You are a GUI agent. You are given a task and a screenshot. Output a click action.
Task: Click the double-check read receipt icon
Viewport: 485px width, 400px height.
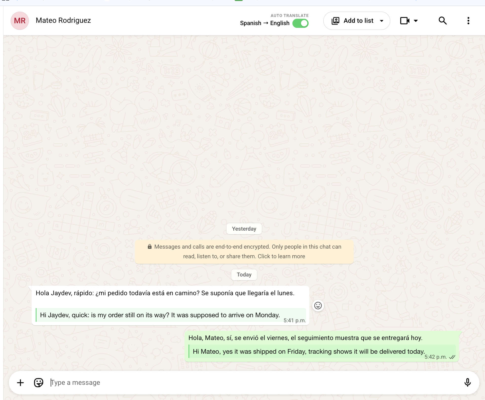[x=452, y=357]
